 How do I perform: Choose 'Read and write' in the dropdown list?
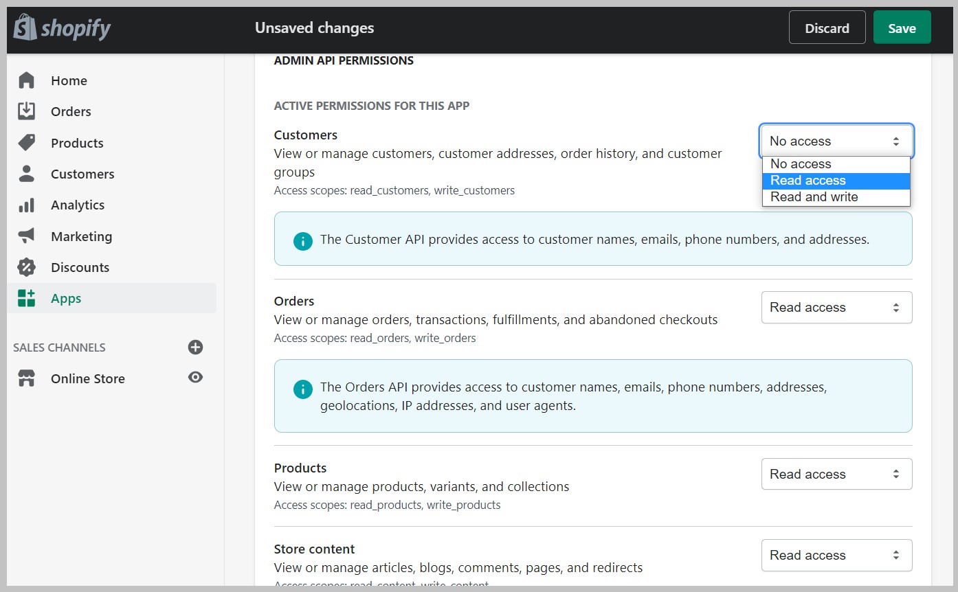pyautogui.click(x=836, y=197)
